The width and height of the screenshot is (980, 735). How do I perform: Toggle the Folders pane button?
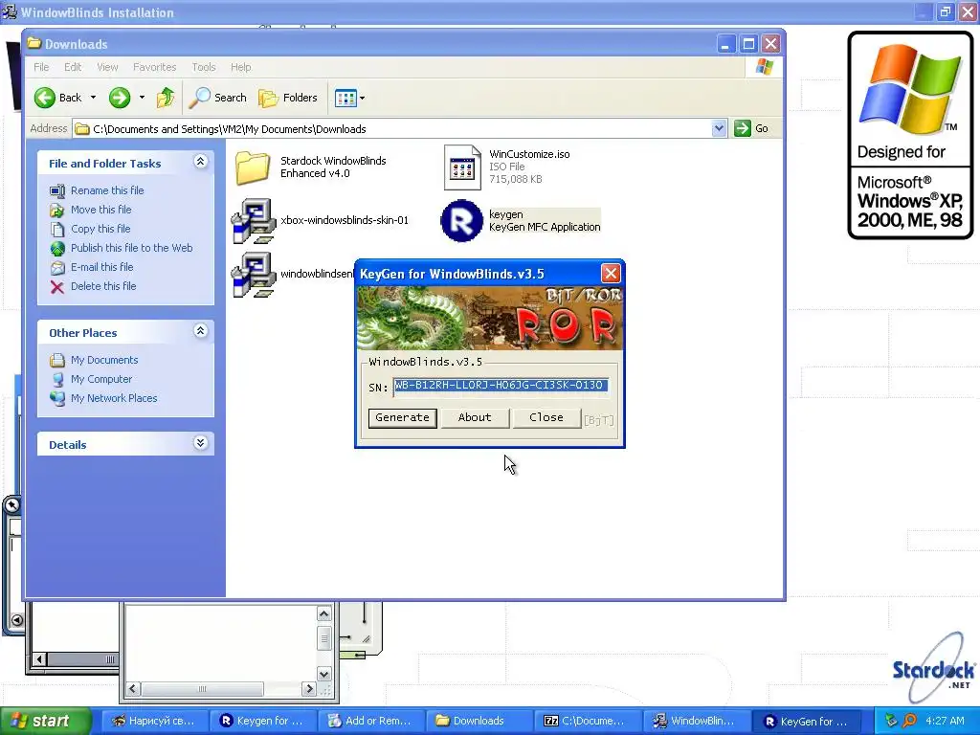pos(288,98)
